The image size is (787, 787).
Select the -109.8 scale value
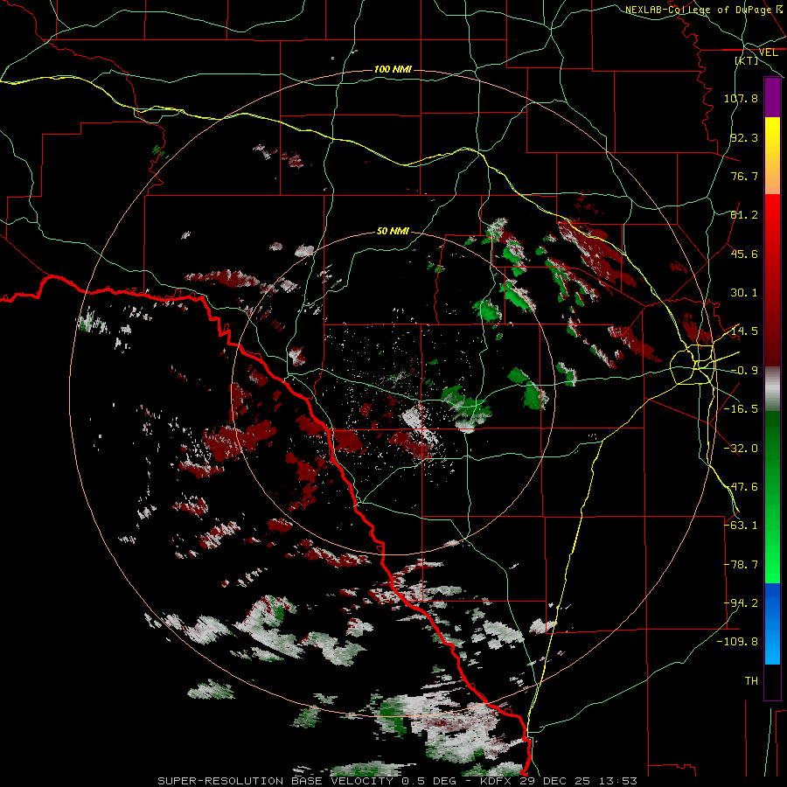[x=737, y=642]
